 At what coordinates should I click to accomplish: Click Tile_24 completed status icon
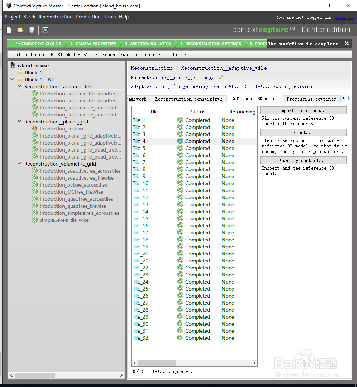[180, 281]
